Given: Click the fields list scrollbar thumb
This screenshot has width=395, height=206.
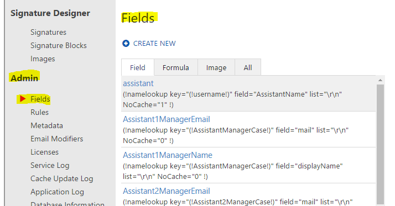Looking at the screenshot, I should click(x=381, y=145).
